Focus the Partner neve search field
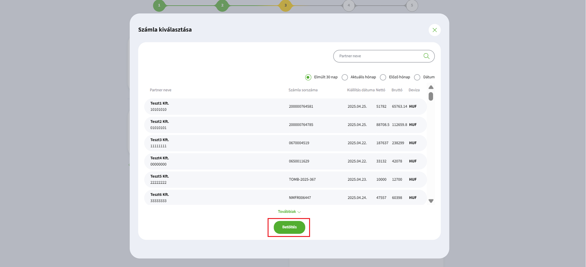Screen dimensions: 586x267 pos(378,56)
